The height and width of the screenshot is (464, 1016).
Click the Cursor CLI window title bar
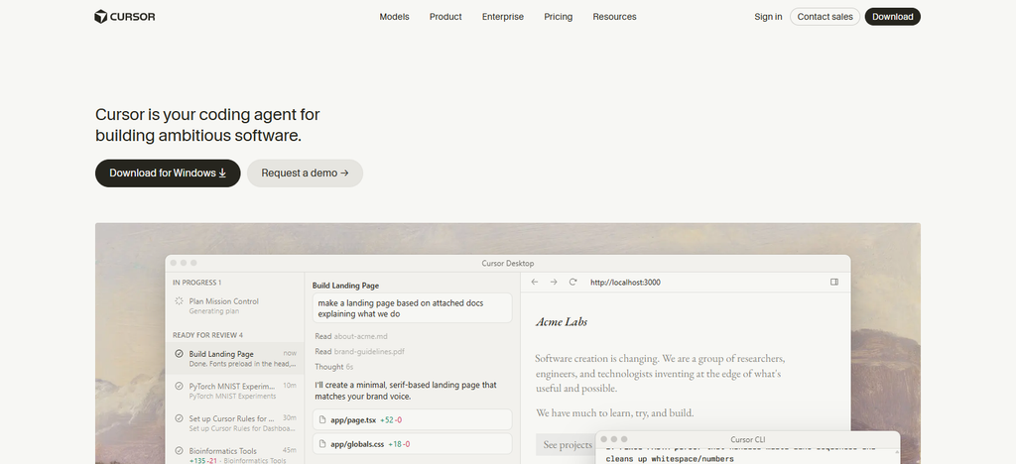pyautogui.click(x=748, y=439)
